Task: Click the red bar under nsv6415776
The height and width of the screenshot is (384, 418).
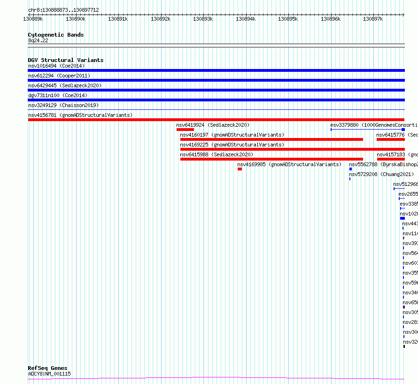Action: click(x=391, y=139)
